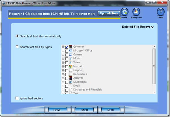Click the file type list scroll up arrow

(154, 47)
